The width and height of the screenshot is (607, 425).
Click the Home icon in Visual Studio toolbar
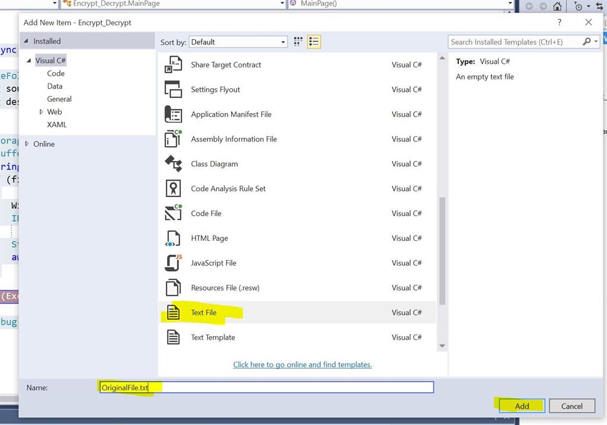557,6
